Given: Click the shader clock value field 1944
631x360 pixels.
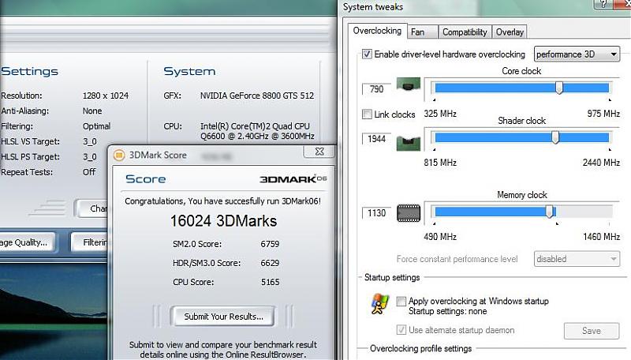Looking at the screenshot, I should pos(377,139).
